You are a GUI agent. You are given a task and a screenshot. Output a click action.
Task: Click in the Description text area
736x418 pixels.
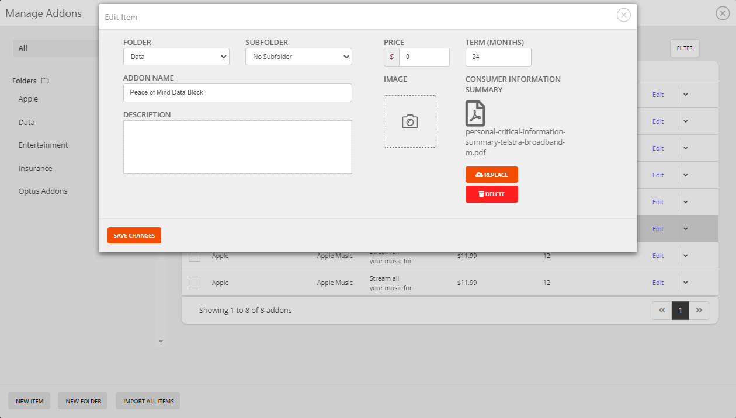tap(237, 147)
